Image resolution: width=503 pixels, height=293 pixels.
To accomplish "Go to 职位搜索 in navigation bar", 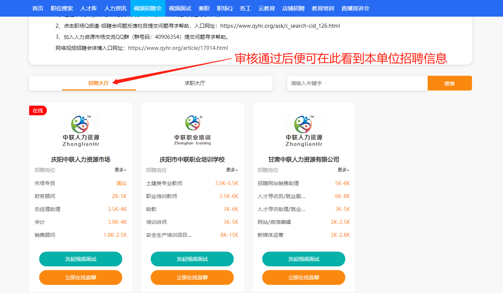I will tap(62, 8).
